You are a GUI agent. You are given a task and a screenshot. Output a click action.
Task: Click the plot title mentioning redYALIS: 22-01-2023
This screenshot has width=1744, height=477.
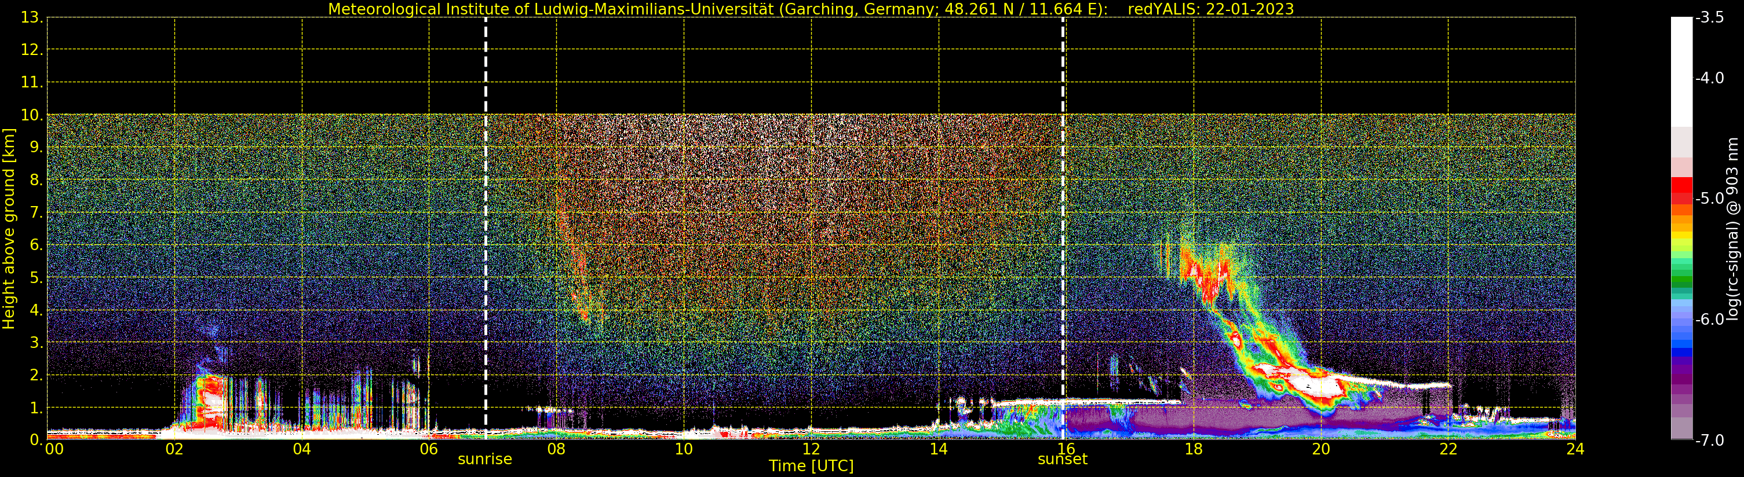(x=811, y=9)
